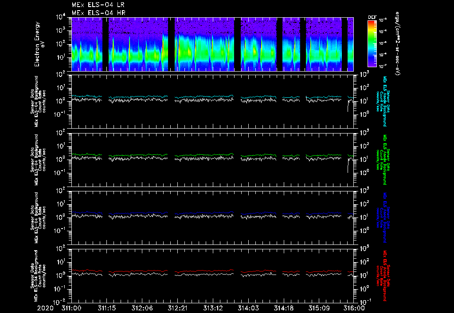
Task: Click the rainbow DEF color scale bar
Action: click(x=372, y=44)
